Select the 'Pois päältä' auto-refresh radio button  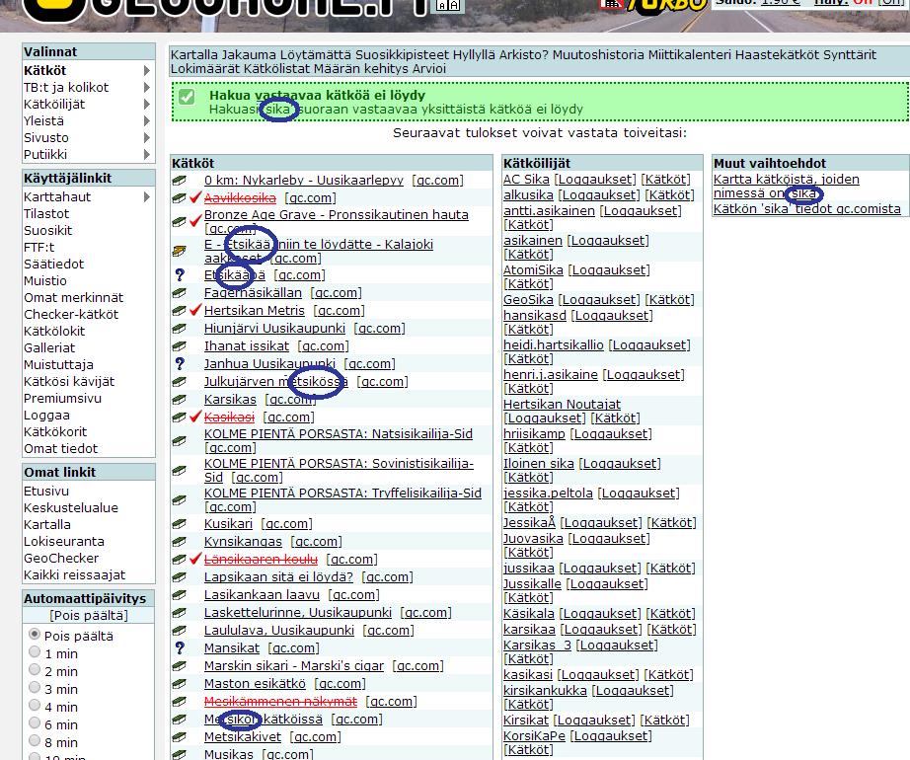coord(36,635)
